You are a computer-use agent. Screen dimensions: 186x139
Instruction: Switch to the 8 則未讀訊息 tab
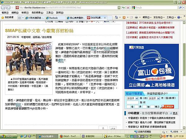click(x=35, y=18)
